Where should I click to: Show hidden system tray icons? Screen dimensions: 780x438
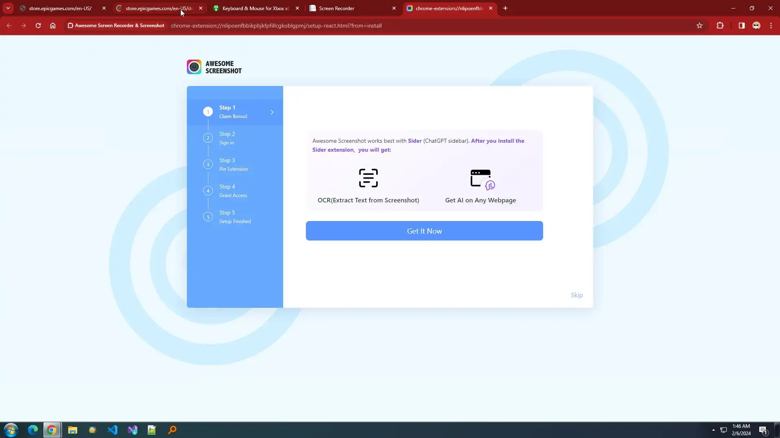[713, 430]
